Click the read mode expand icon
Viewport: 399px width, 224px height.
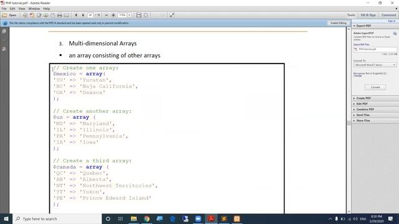[172, 15]
